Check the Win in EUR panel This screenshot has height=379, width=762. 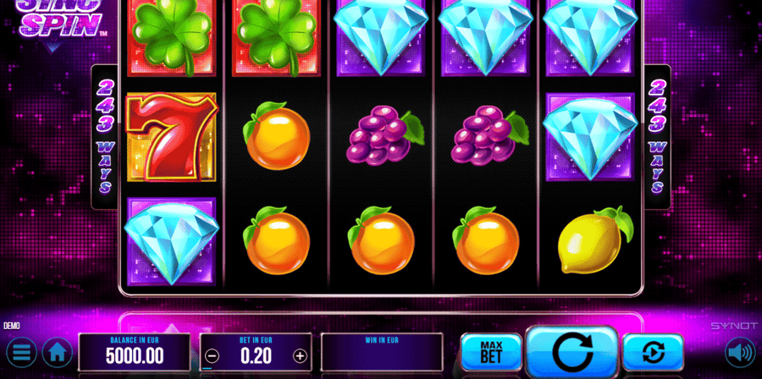[x=382, y=353]
